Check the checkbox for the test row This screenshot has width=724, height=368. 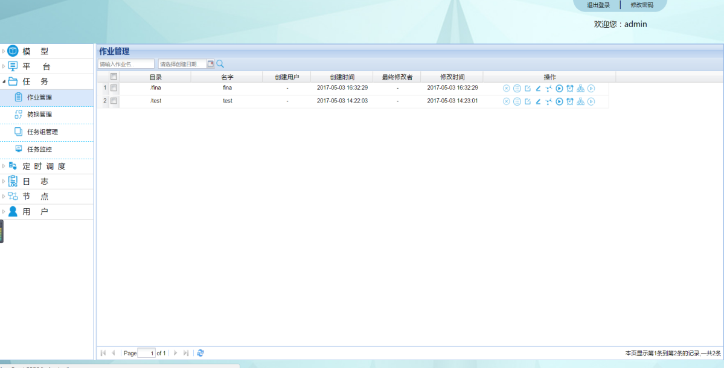[x=114, y=101]
